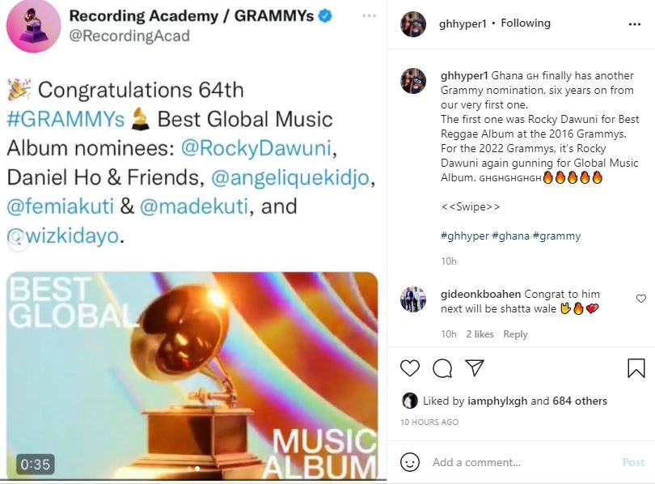Play the Best Global Music Album video
655x484 pixels.
[x=192, y=376]
